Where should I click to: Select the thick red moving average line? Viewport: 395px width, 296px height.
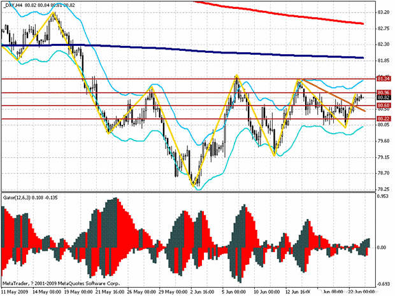(277, 13)
